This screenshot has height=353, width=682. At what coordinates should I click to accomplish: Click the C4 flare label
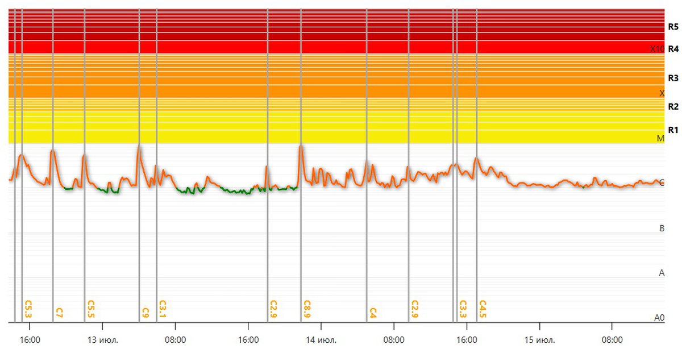pos(373,312)
